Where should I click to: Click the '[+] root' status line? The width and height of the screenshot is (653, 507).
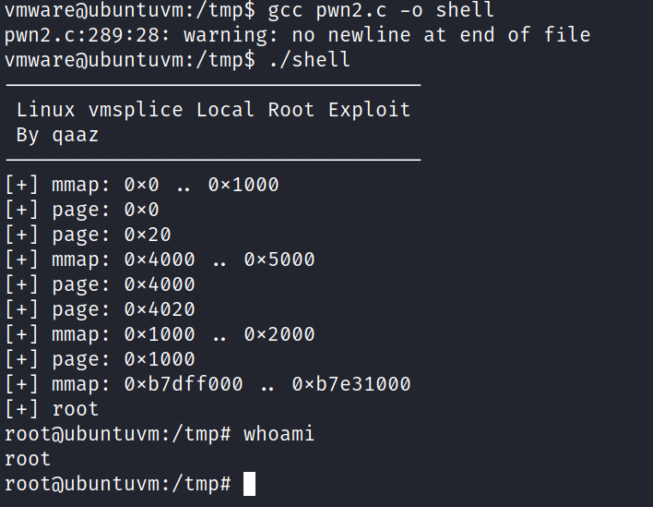pos(52,409)
